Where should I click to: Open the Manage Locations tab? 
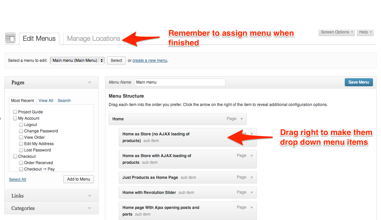[94, 38]
